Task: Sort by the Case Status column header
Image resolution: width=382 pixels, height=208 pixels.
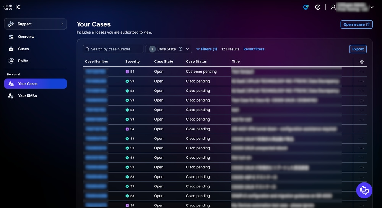Action: (x=197, y=62)
